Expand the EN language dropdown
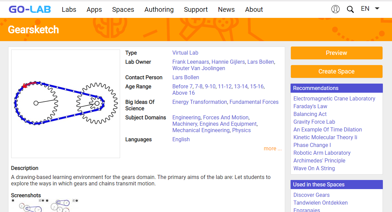392x212 pixels. 370,9
